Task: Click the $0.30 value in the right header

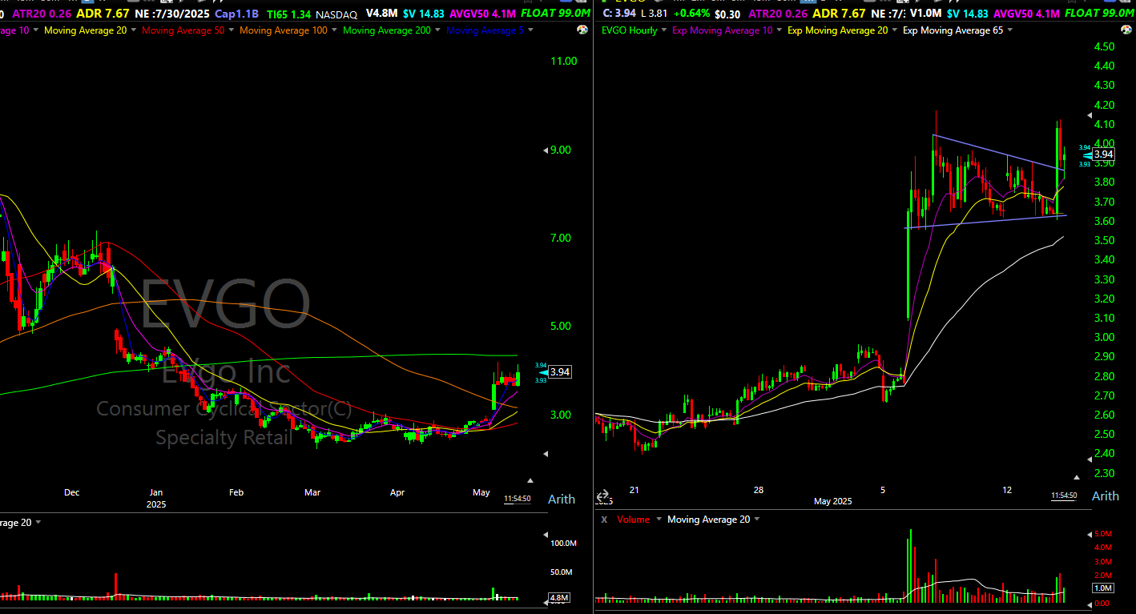Action: point(727,14)
